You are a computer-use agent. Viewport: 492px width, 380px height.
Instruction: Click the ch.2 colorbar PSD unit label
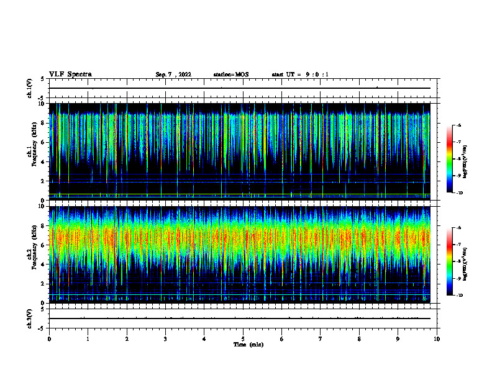(465, 264)
